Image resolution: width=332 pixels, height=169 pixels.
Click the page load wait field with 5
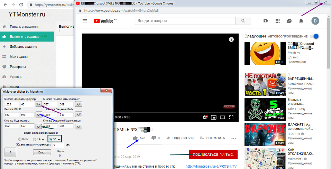[58, 145]
